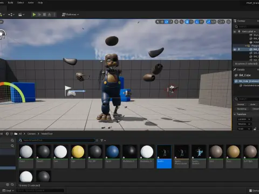Viewport: 259px width, 194px height.
Task: Open the Derived Data status button
Action: click(x=254, y=191)
